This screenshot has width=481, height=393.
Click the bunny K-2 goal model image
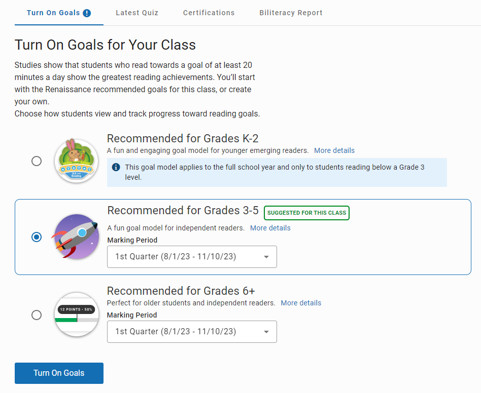[77, 161]
